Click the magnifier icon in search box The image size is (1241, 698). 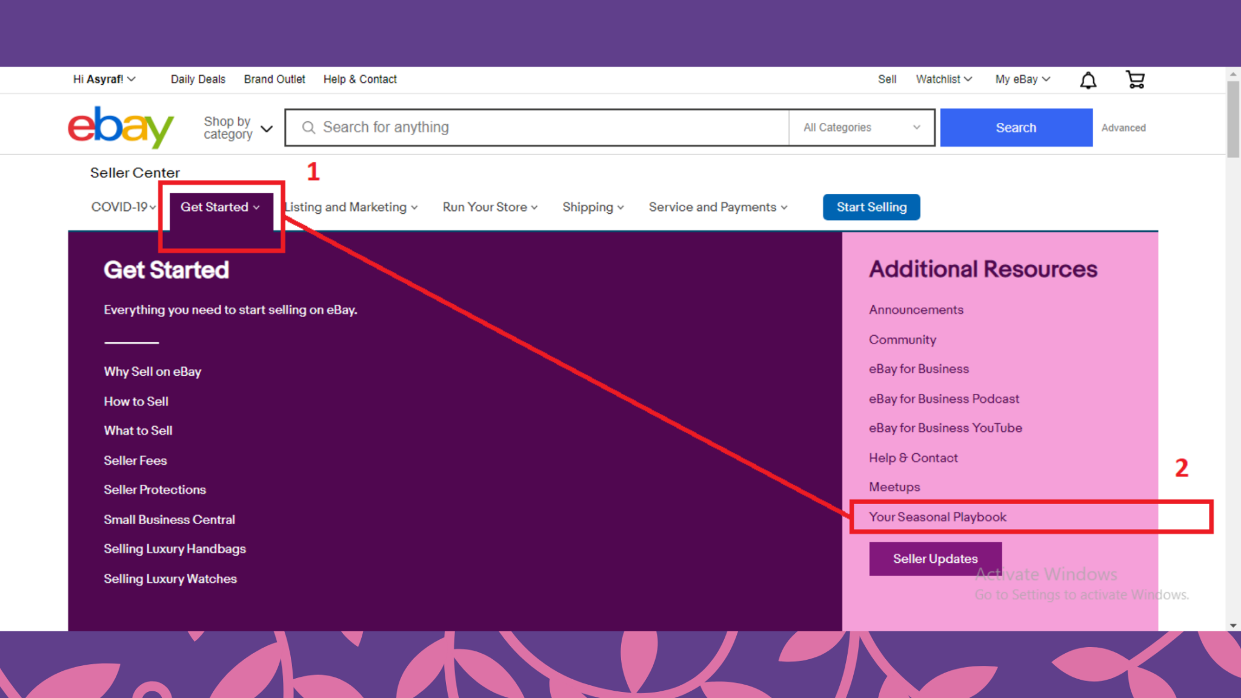[x=308, y=127]
